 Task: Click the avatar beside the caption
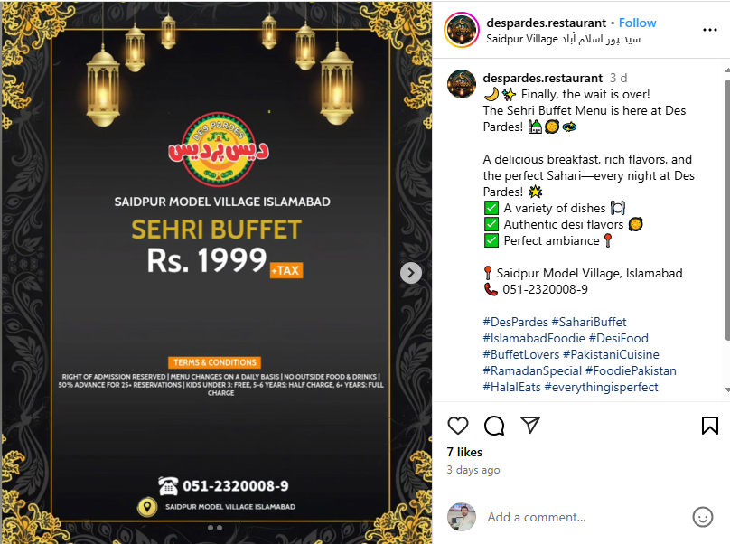pos(462,84)
